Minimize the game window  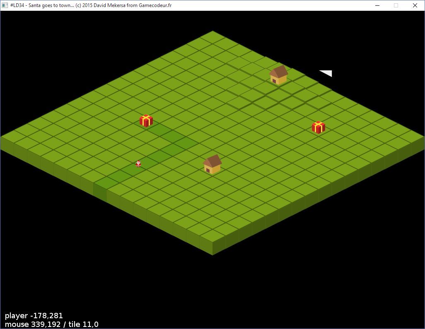coord(377,5)
